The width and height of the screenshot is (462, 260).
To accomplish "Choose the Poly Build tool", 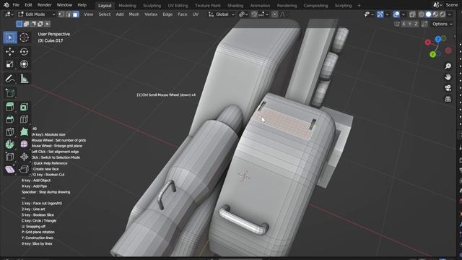I will pyautogui.click(x=24, y=131).
